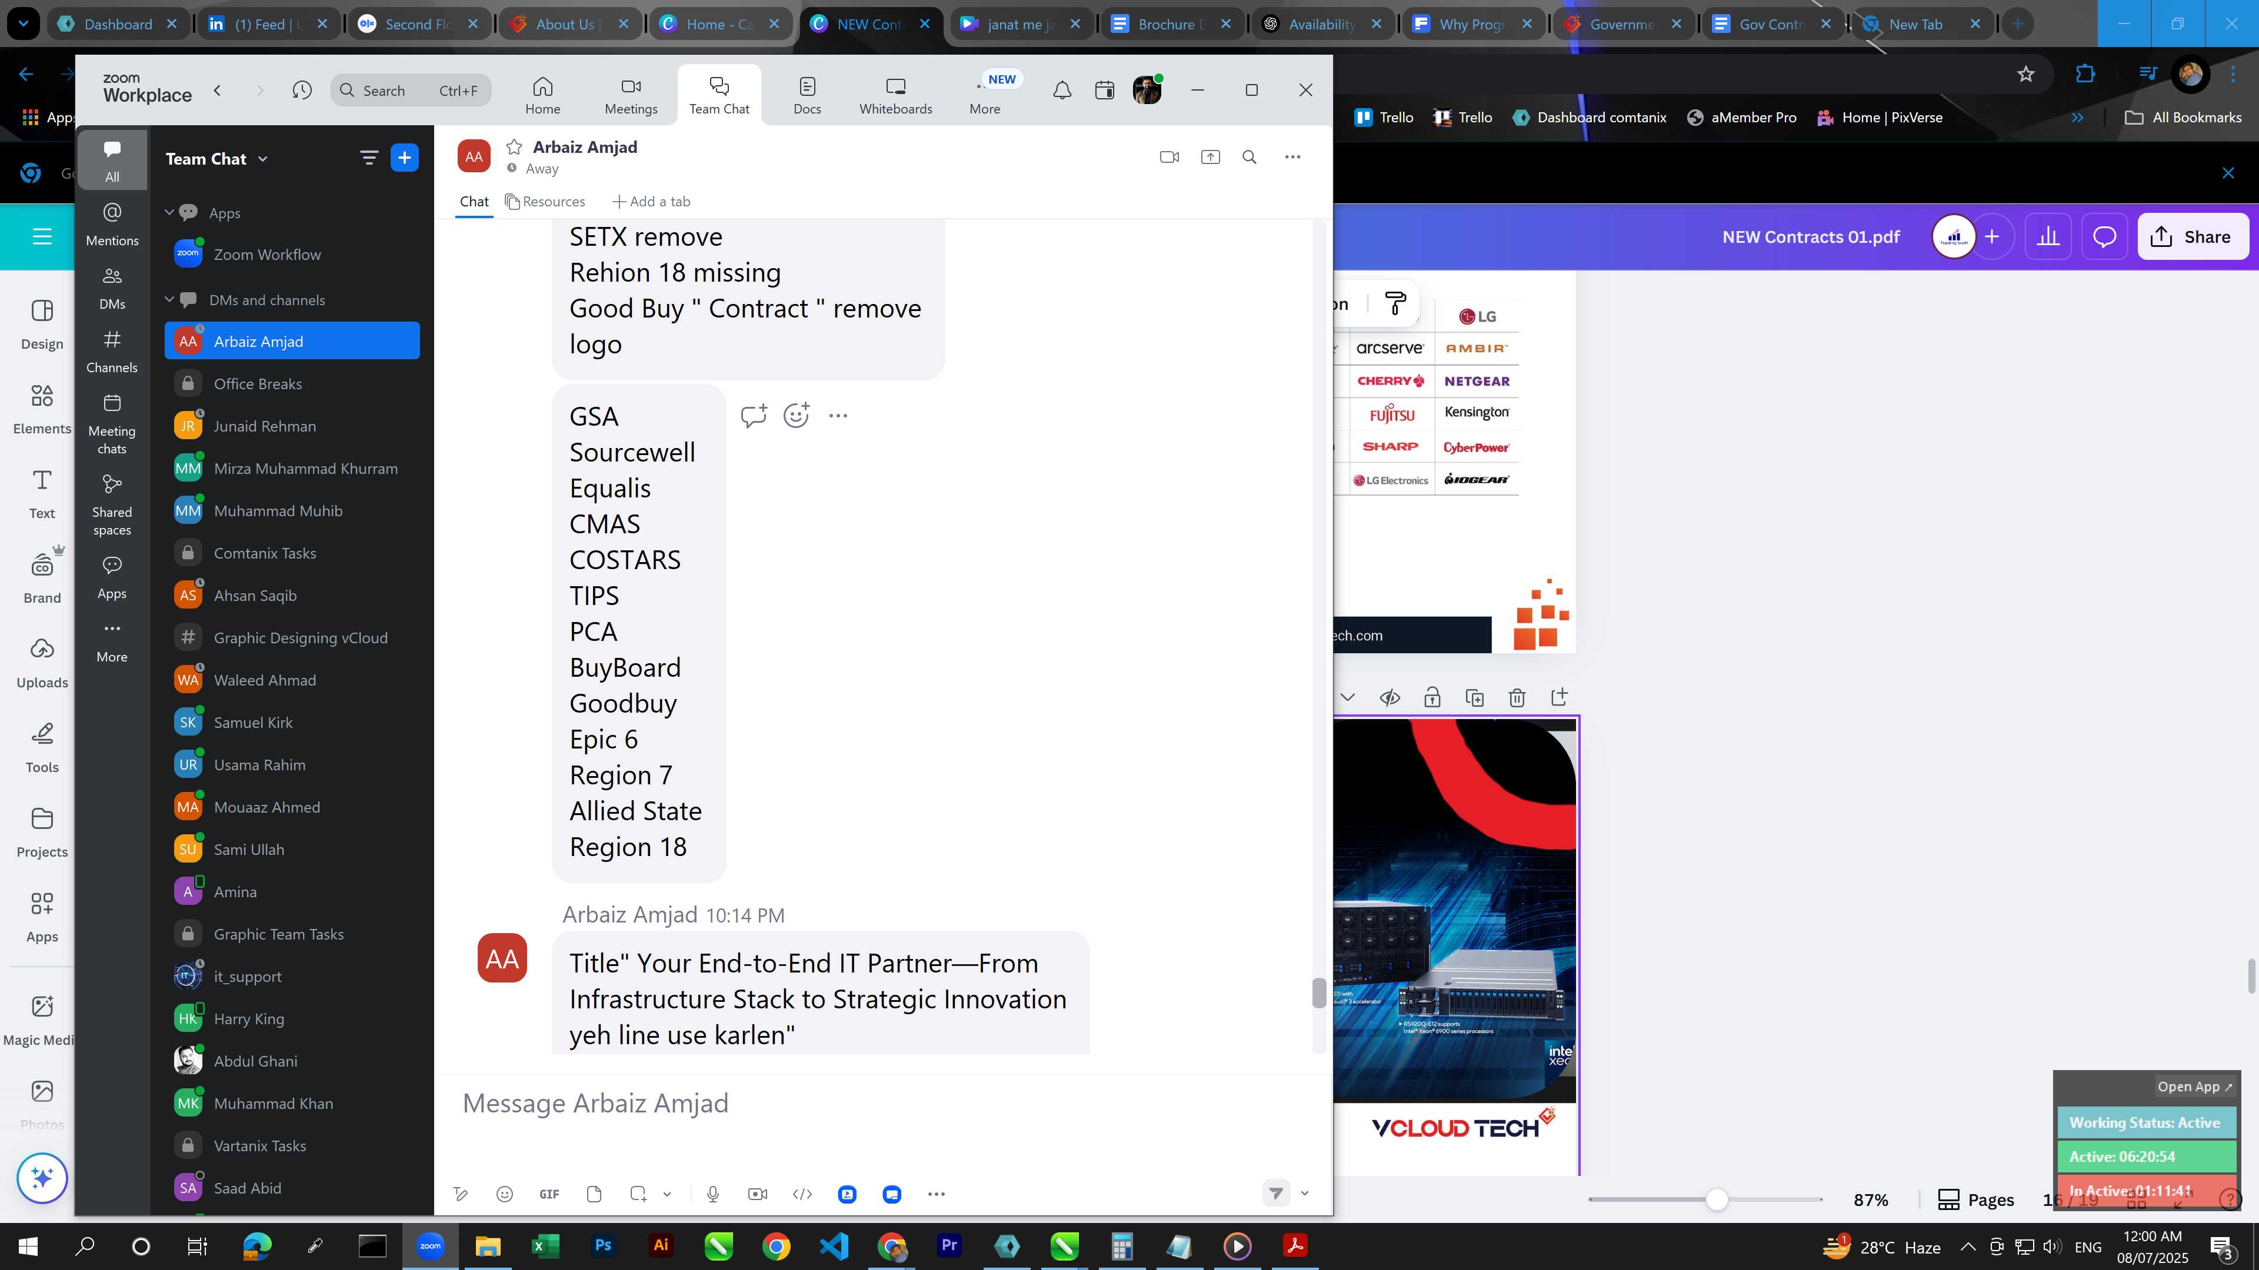Lock the Canva page with lock icon
The width and height of the screenshot is (2259, 1270).
(x=1432, y=698)
